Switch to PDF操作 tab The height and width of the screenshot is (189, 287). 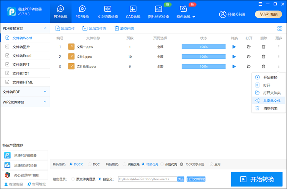[x=82, y=12]
